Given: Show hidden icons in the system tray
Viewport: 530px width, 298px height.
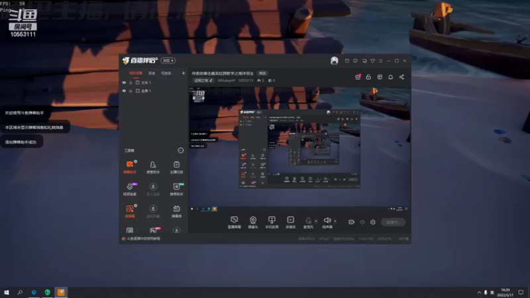Looking at the screenshot, I should click(479, 292).
